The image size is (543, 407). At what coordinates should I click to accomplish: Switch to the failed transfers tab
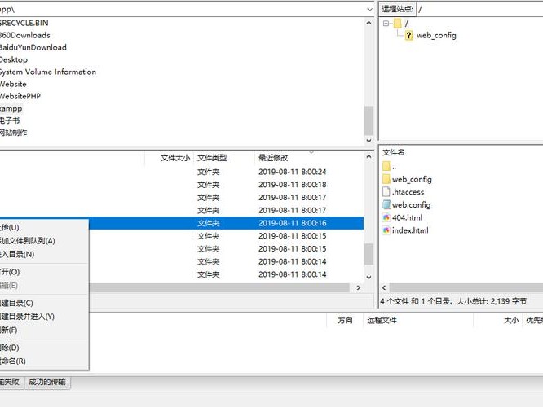tap(11, 382)
